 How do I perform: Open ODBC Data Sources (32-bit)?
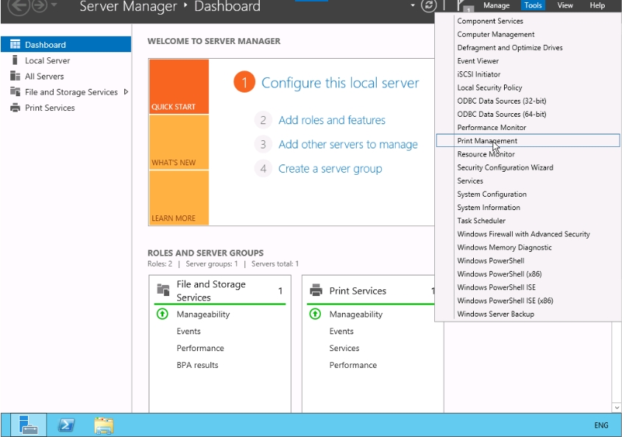528,101
